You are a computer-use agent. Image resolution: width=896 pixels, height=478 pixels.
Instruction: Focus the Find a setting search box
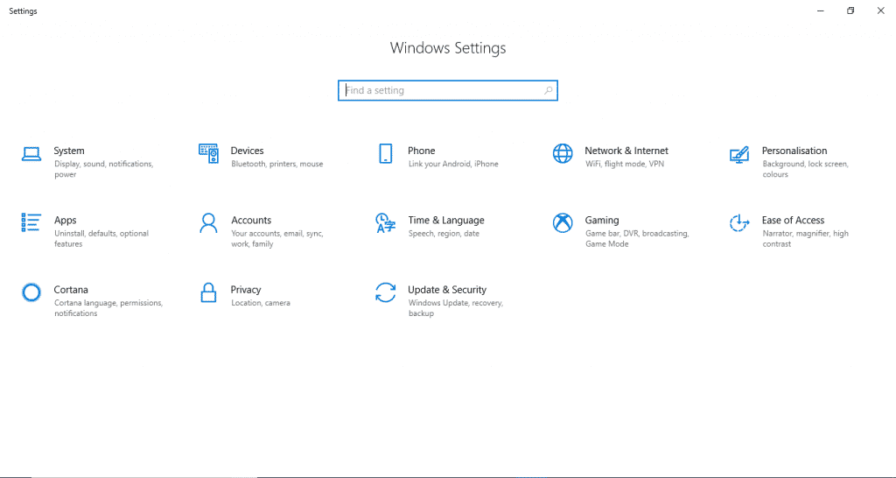tap(447, 90)
